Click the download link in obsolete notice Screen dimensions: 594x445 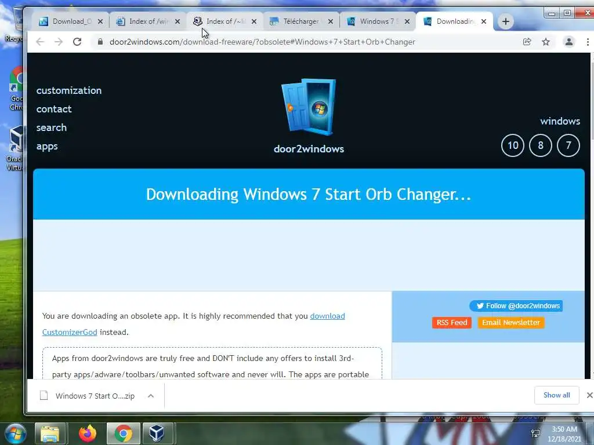[x=327, y=316]
